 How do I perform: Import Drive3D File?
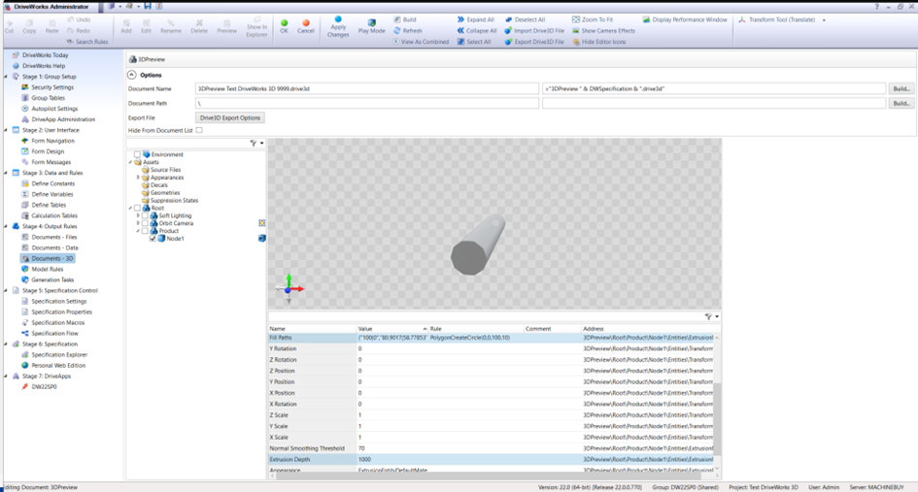pyautogui.click(x=534, y=30)
